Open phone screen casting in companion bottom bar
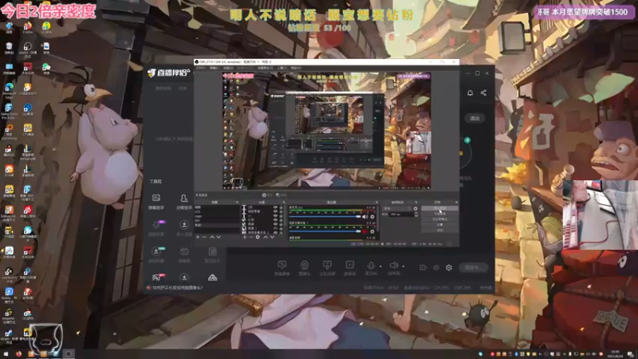638x359 pixels. coord(327,267)
